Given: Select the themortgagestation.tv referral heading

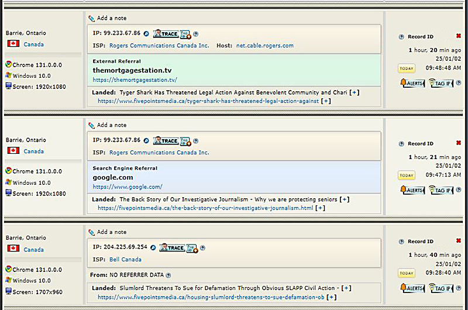Looking at the screenshot, I should point(132,70).
